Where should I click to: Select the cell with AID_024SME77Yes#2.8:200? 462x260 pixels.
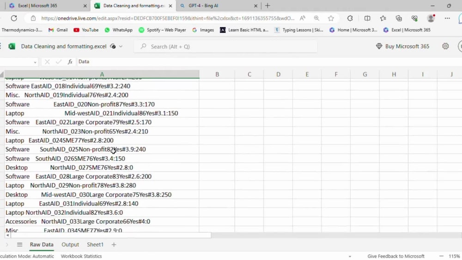coord(102,140)
